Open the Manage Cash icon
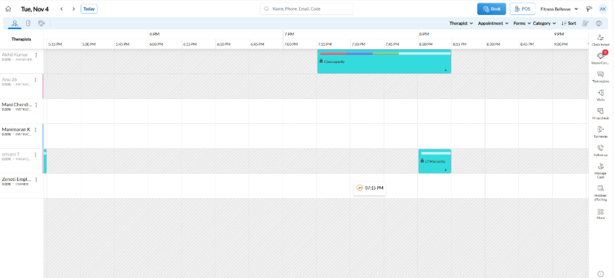614x278 pixels. coord(600,169)
